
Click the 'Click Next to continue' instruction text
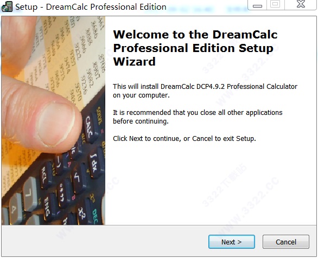[x=185, y=139]
